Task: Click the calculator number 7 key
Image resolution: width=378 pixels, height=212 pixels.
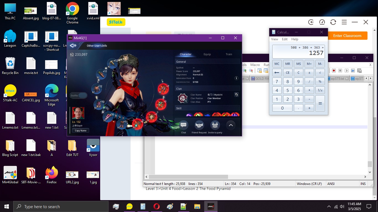Action: click(x=277, y=81)
